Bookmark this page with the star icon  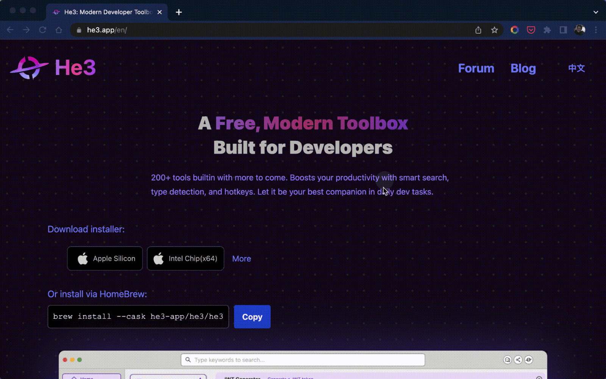[494, 30]
